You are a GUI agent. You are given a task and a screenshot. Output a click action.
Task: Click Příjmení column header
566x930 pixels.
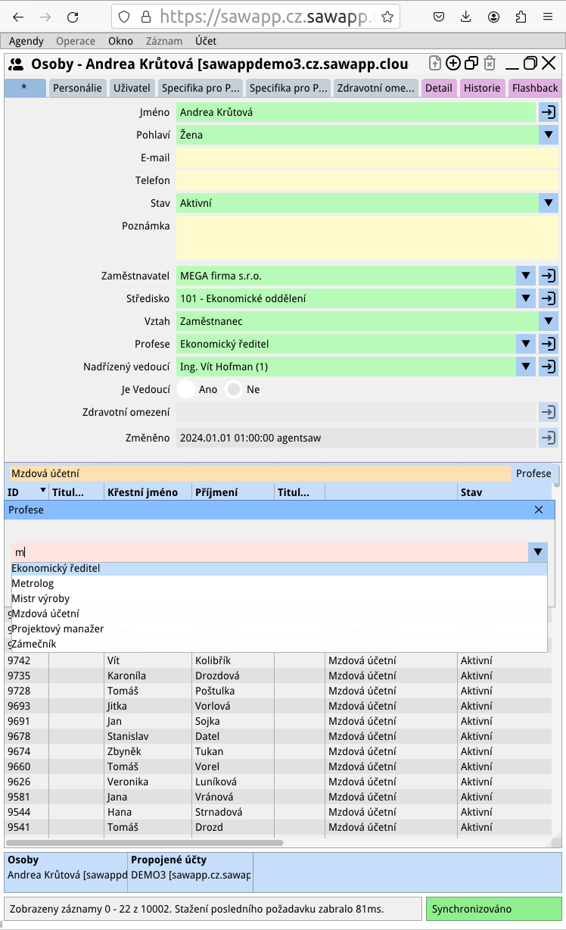pyautogui.click(x=233, y=492)
